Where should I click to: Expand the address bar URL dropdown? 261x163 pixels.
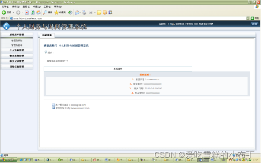coord(248,18)
